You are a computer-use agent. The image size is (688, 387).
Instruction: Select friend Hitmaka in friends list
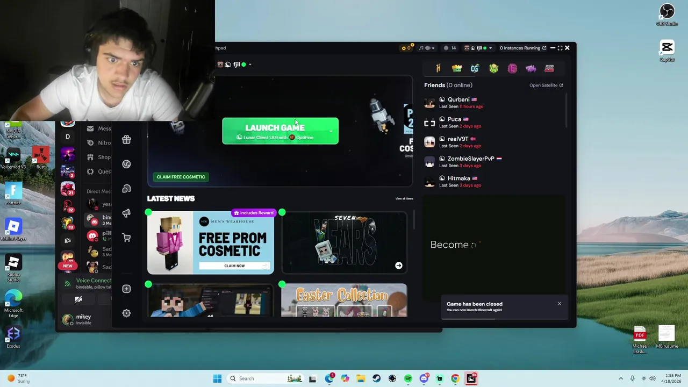point(494,181)
